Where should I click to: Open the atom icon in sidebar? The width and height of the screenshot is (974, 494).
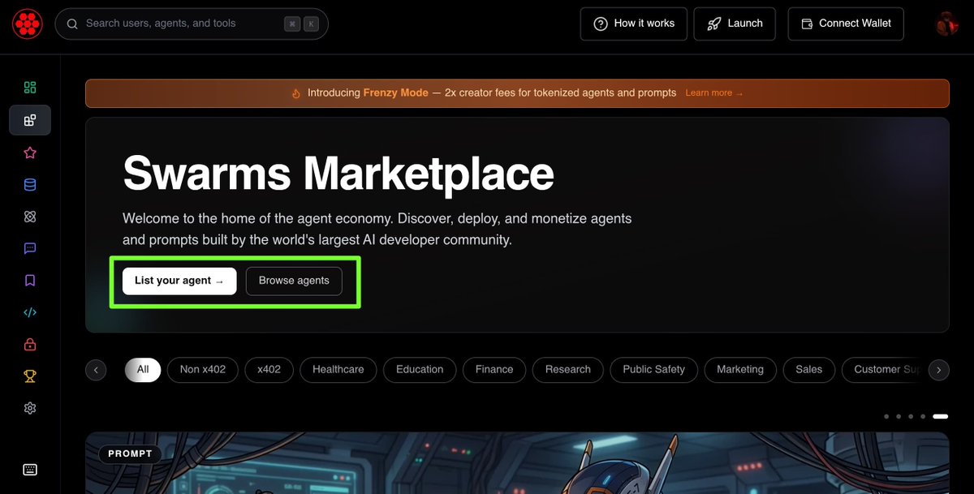pyautogui.click(x=30, y=217)
